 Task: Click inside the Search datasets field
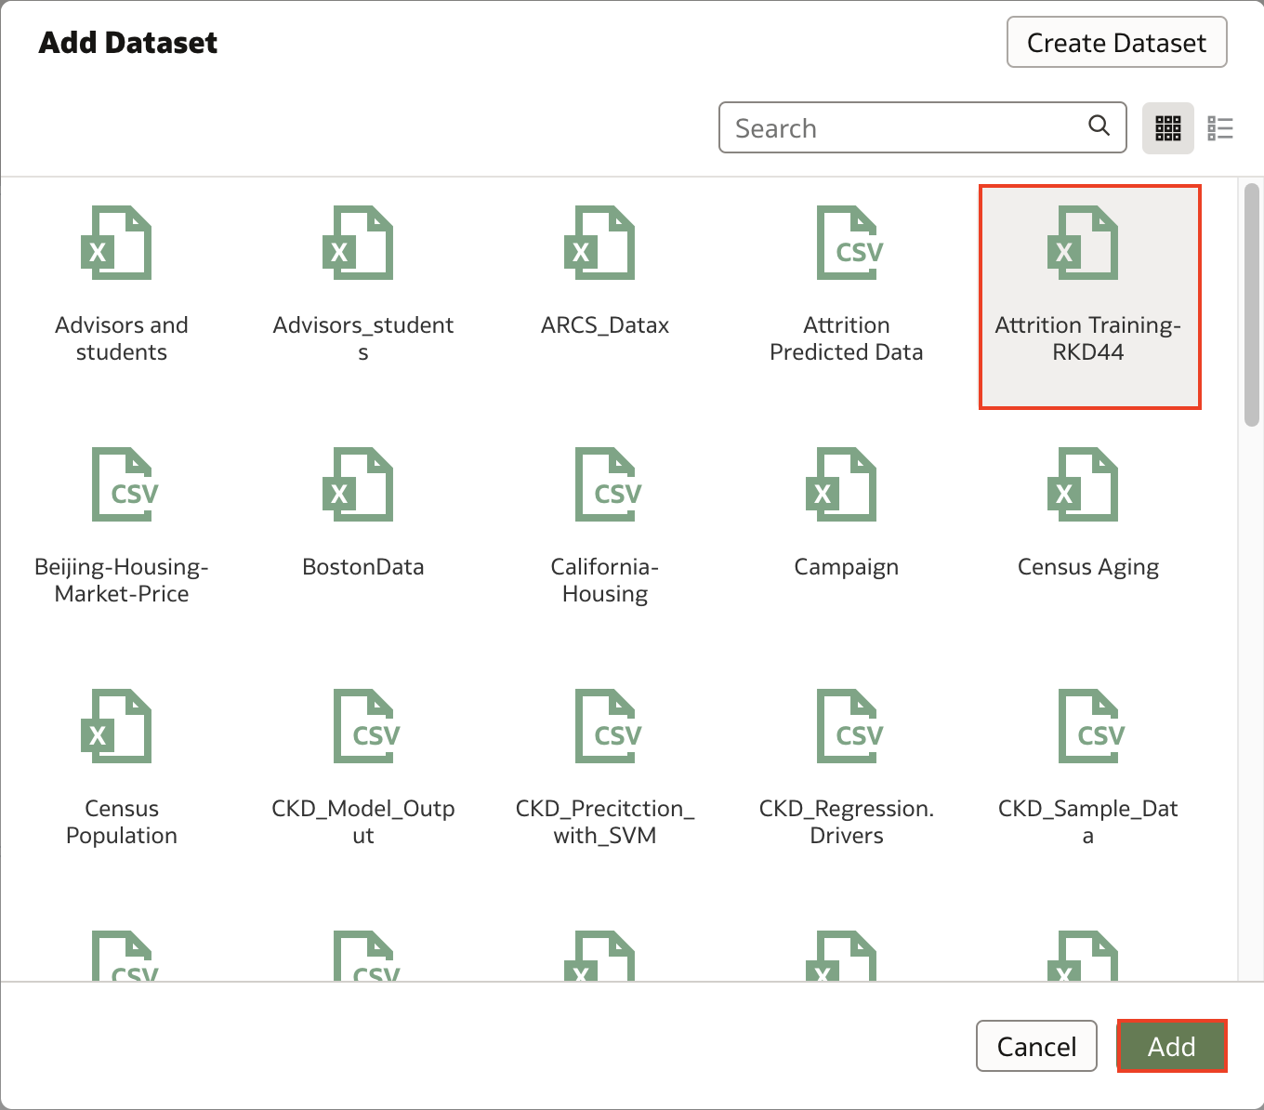pyautogui.click(x=906, y=128)
